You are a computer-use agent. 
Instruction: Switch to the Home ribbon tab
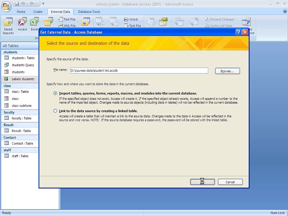(x=21, y=12)
